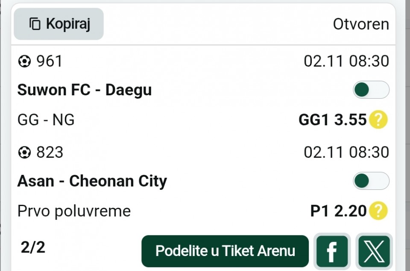The image size is (410, 271).
Task: Click the soccer ball icon beside 823
Action: (24, 153)
